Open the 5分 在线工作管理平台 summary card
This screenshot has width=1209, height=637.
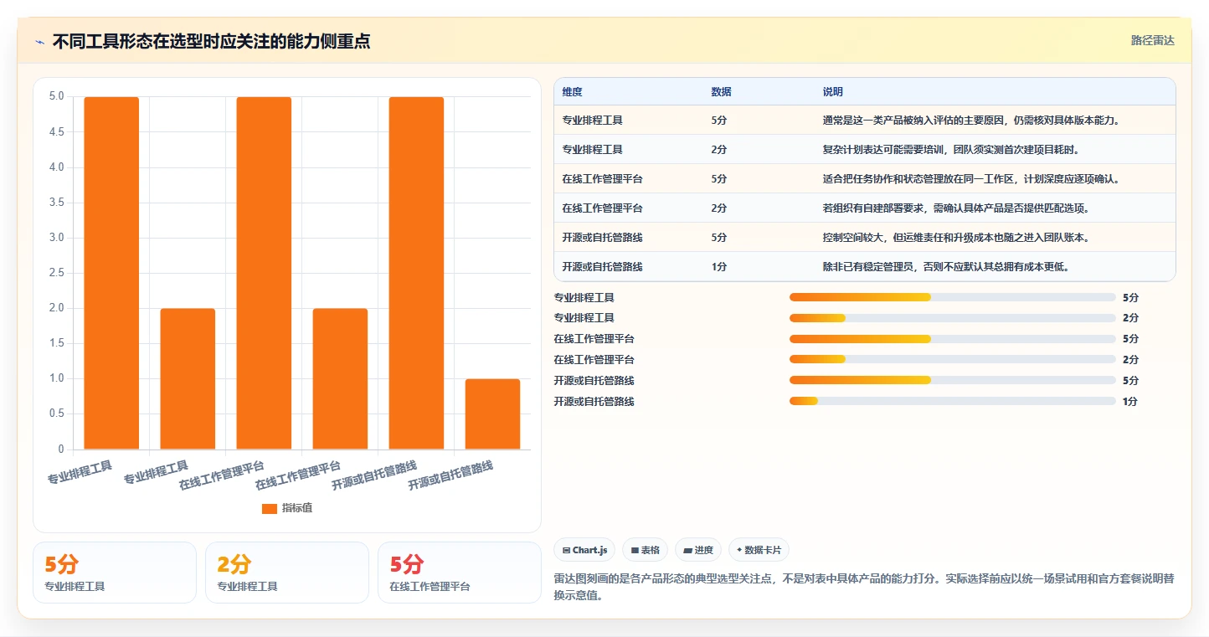pyautogui.click(x=460, y=573)
